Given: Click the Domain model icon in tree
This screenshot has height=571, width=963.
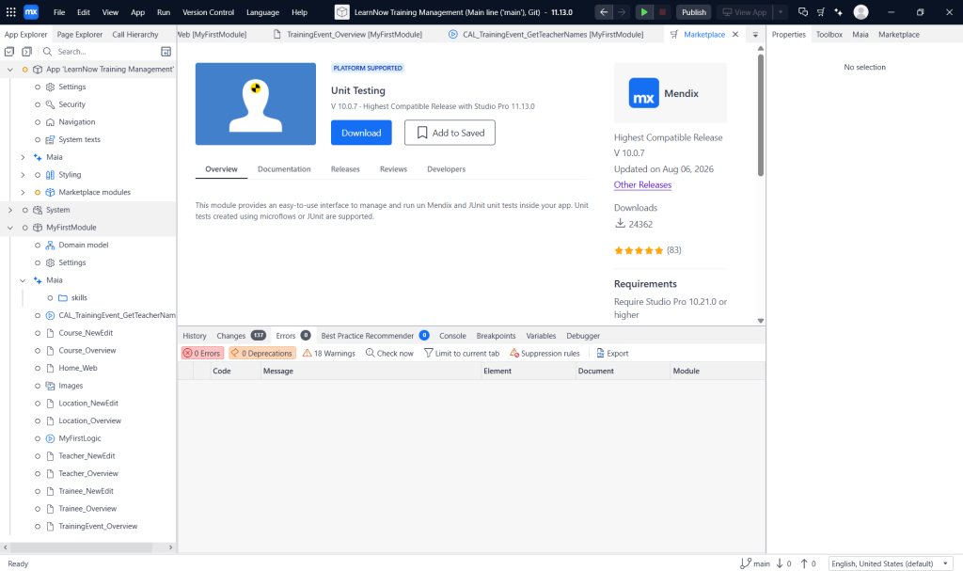Looking at the screenshot, I should pyautogui.click(x=51, y=246).
